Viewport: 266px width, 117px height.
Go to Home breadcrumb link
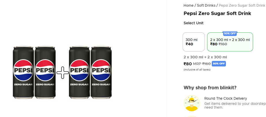click(x=188, y=5)
